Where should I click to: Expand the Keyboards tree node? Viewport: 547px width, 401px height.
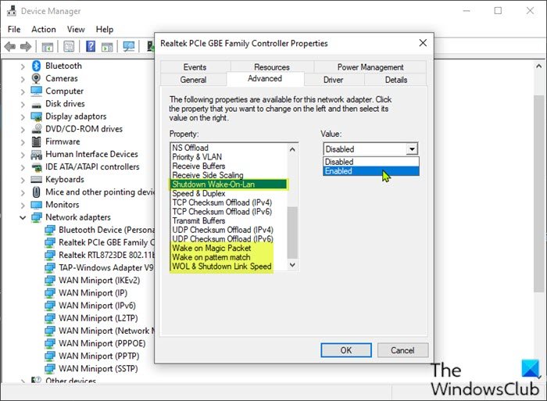pyautogui.click(x=23, y=180)
